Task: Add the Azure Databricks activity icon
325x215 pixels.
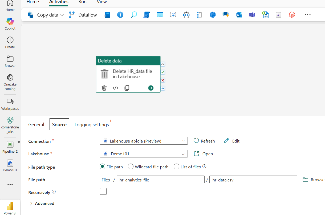Action: pos(292,15)
